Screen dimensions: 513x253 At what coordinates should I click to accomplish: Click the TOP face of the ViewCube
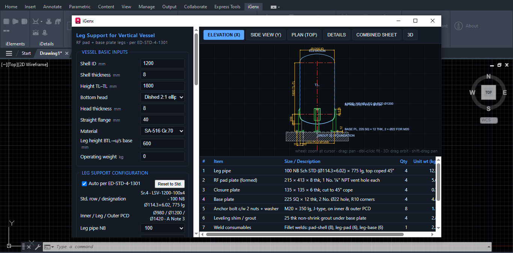click(489, 92)
